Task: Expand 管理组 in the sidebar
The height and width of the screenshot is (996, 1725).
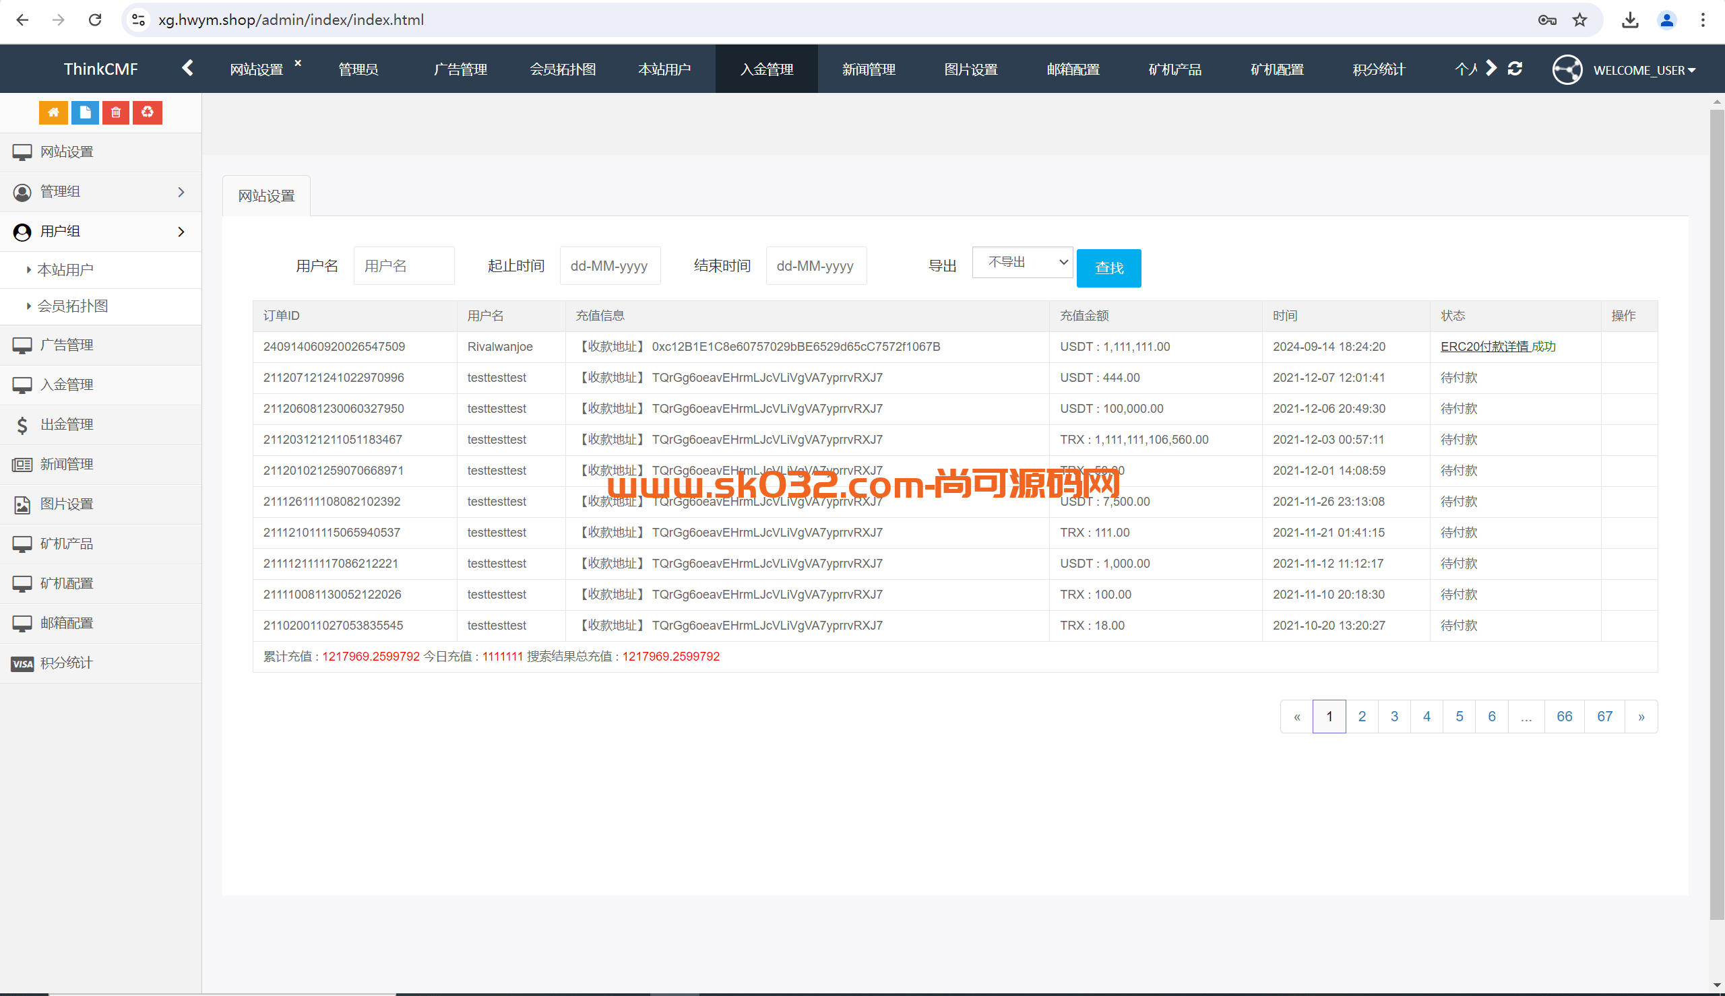Action: 100,191
